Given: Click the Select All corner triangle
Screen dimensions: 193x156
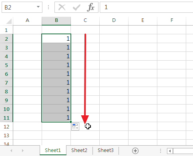Looking at the screenshot, I should click(9, 21).
